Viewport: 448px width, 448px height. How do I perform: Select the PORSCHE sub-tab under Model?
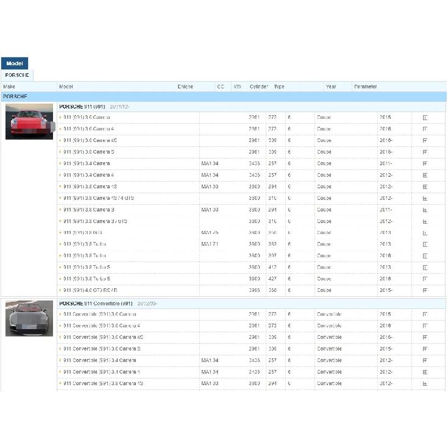17,75
